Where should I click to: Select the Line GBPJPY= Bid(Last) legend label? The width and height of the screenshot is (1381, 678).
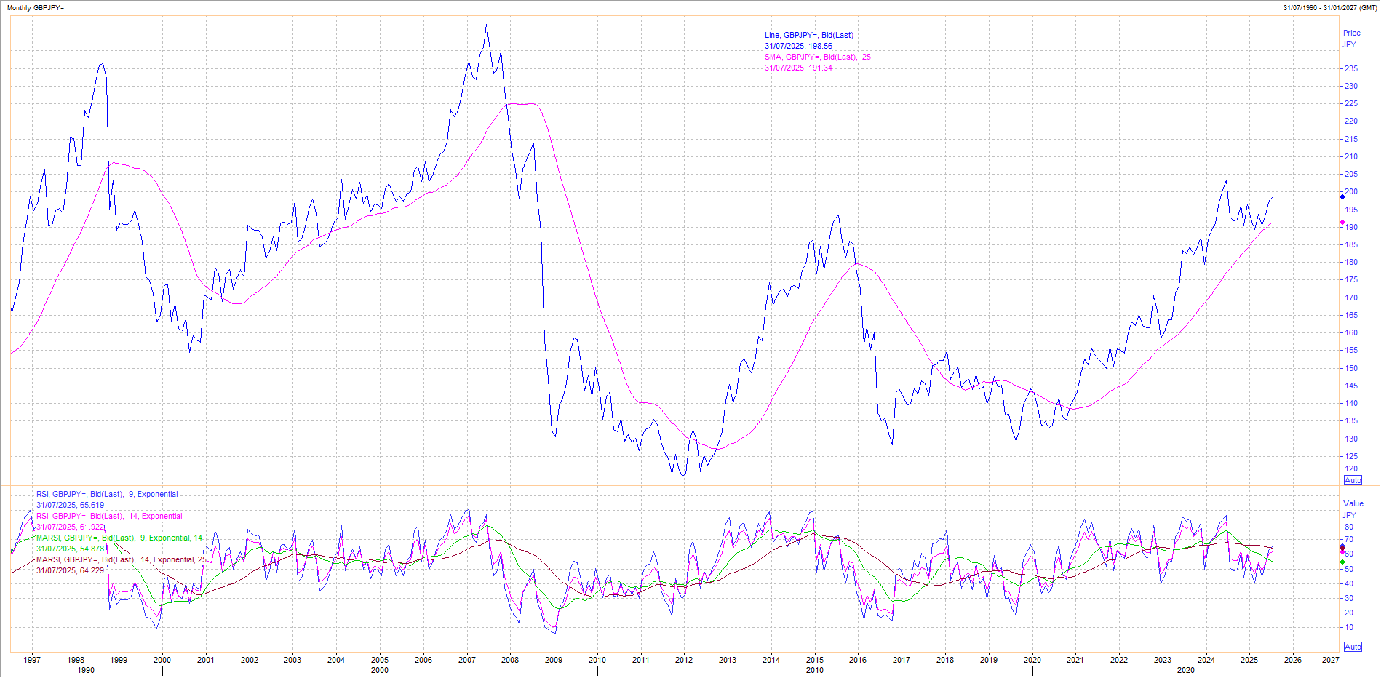tap(808, 35)
